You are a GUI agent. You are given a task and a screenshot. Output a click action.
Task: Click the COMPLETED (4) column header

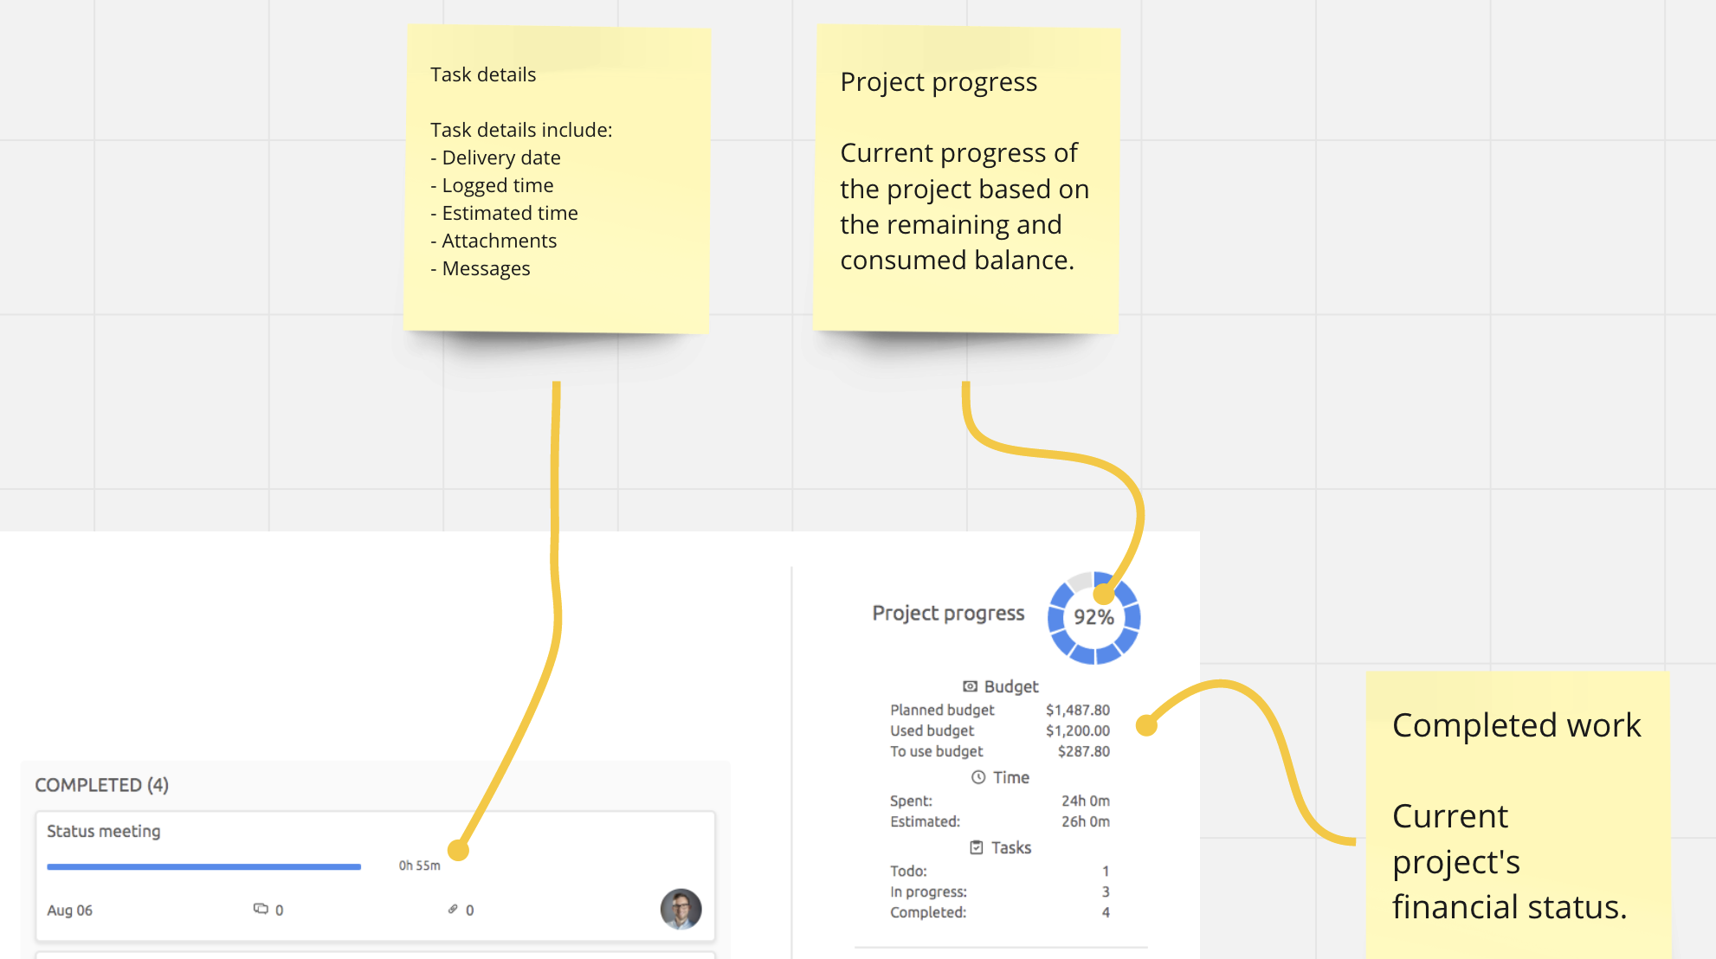click(102, 785)
